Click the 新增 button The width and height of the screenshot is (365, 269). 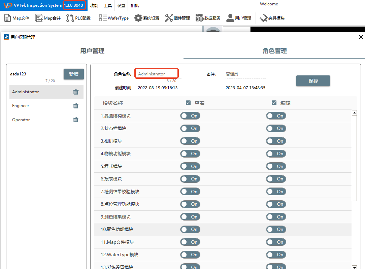tap(73, 74)
